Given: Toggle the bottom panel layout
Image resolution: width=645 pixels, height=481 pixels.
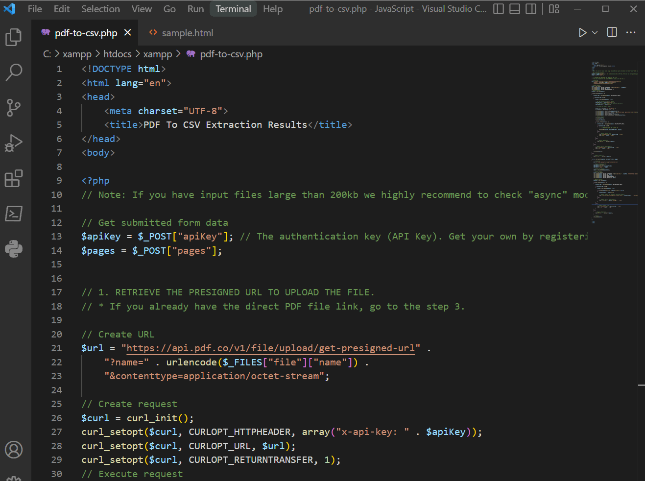Looking at the screenshot, I should (x=515, y=9).
